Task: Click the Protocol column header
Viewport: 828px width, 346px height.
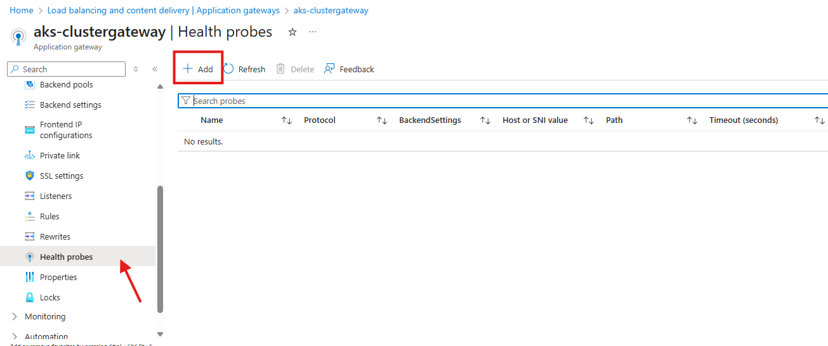Action: tap(320, 120)
